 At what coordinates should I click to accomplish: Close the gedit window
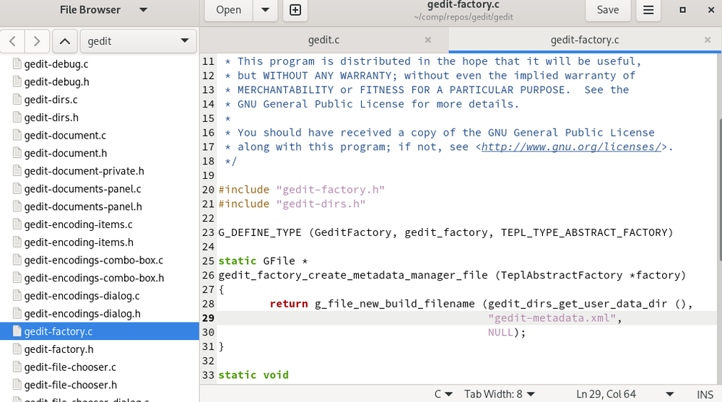point(711,9)
